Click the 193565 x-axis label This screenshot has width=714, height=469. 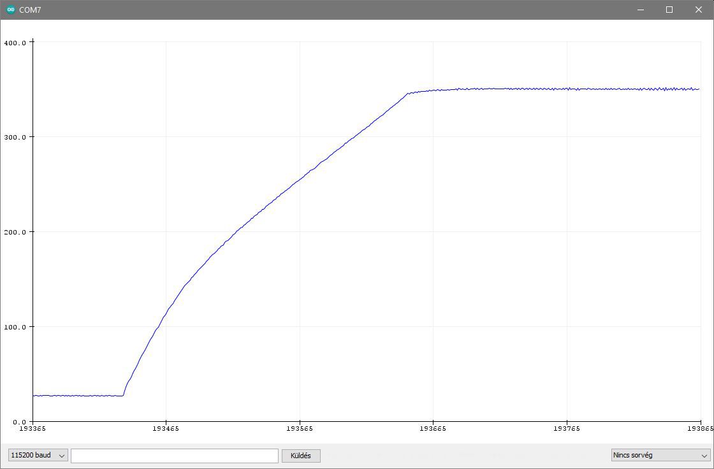(x=300, y=428)
